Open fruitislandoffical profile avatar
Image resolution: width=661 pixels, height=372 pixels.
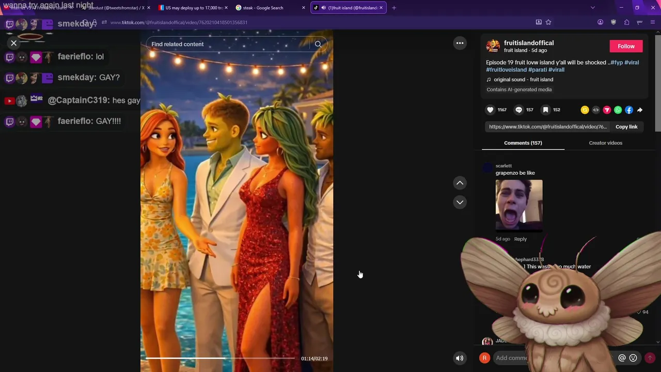pyautogui.click(x=493, y=47)
